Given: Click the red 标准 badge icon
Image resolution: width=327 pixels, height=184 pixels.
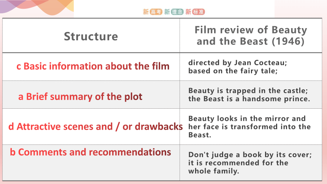Looking at the screenshot, I should click(198, 12).
